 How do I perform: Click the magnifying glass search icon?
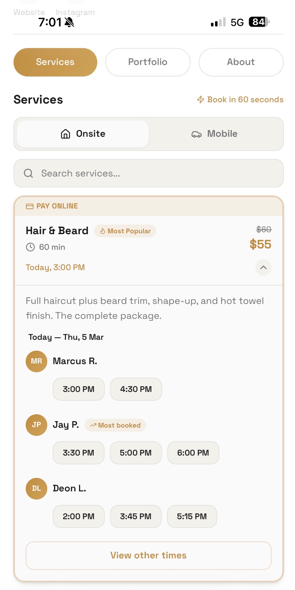28,173
